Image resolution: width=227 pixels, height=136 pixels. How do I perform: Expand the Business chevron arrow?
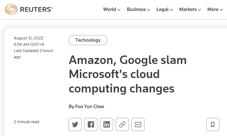[148, 10]
